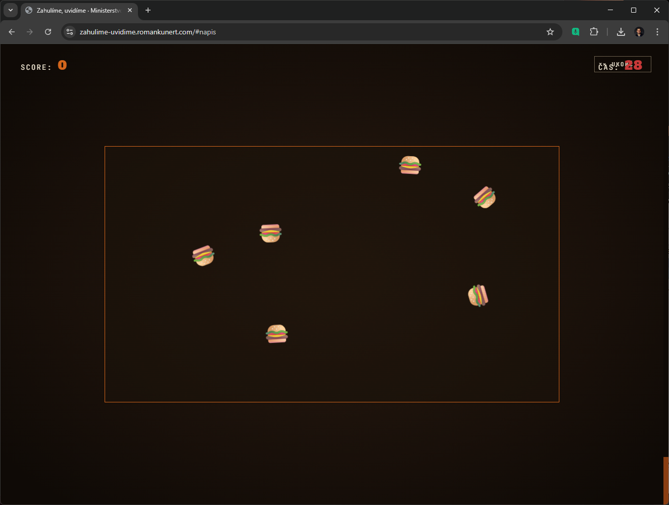
Task: Bookmark this page with the star icon
Action: [x=550, y=32]
